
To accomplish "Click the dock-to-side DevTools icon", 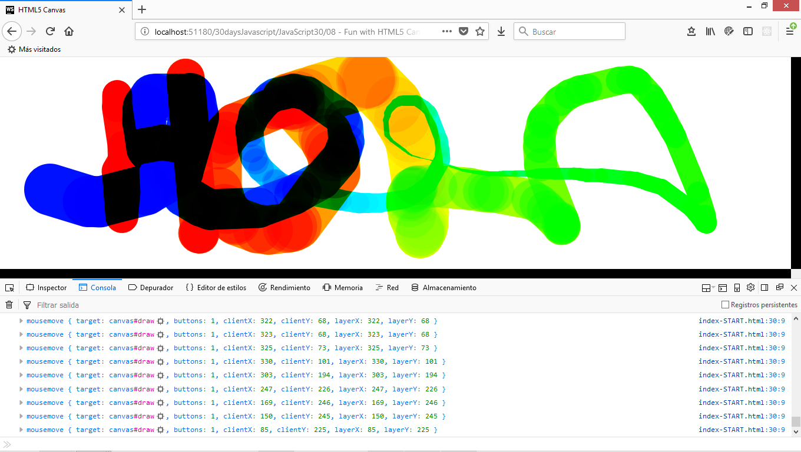I will [x=764, y=288].
